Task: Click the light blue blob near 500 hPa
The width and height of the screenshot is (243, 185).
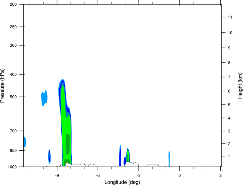Action: pos(44,98)
